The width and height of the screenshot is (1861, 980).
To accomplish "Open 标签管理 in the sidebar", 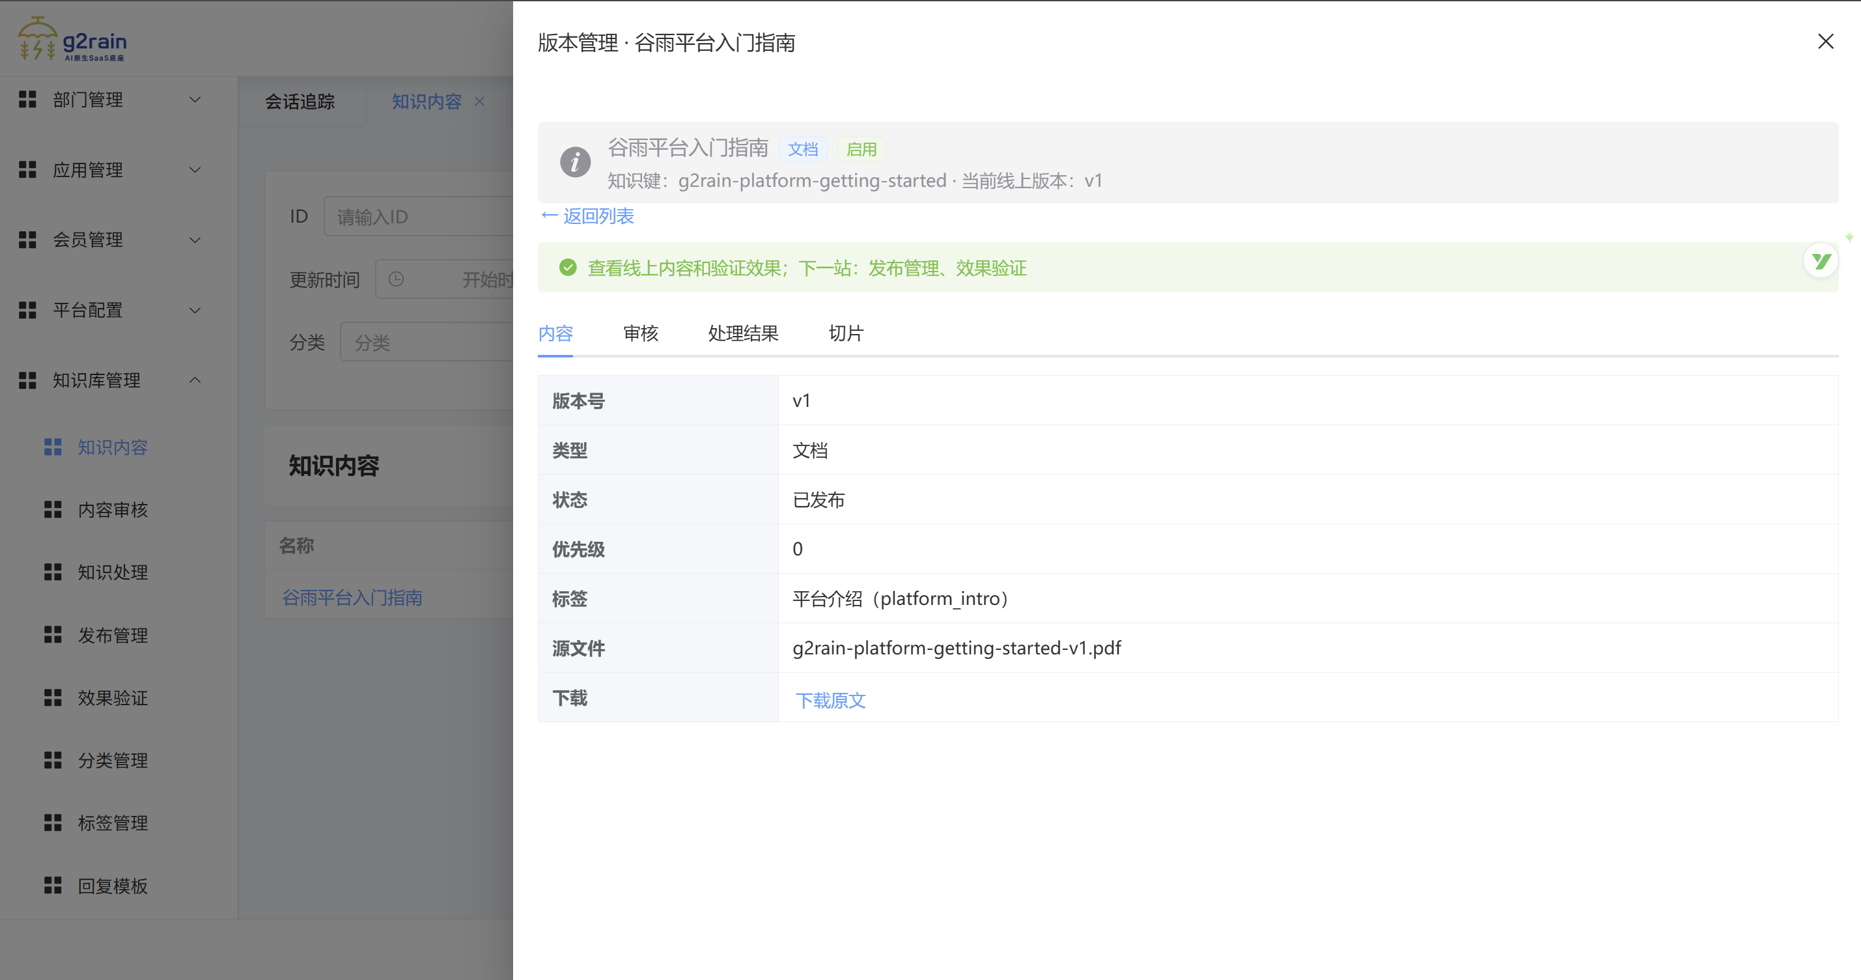I will tap(113, 823).
